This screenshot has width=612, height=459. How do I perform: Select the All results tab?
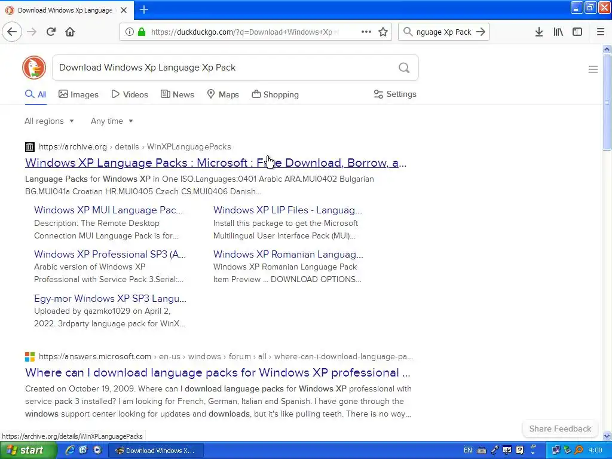pos(35,94)
